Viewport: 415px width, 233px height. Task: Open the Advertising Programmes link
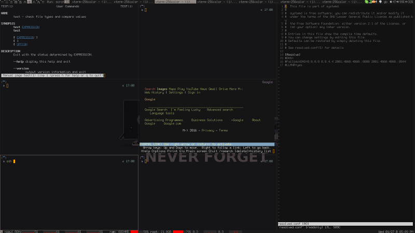click(x=163, y=120)
